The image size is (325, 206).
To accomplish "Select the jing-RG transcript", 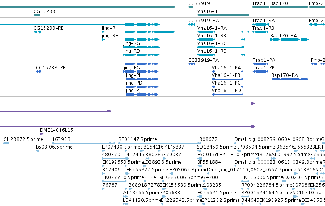I will [141, 47].
